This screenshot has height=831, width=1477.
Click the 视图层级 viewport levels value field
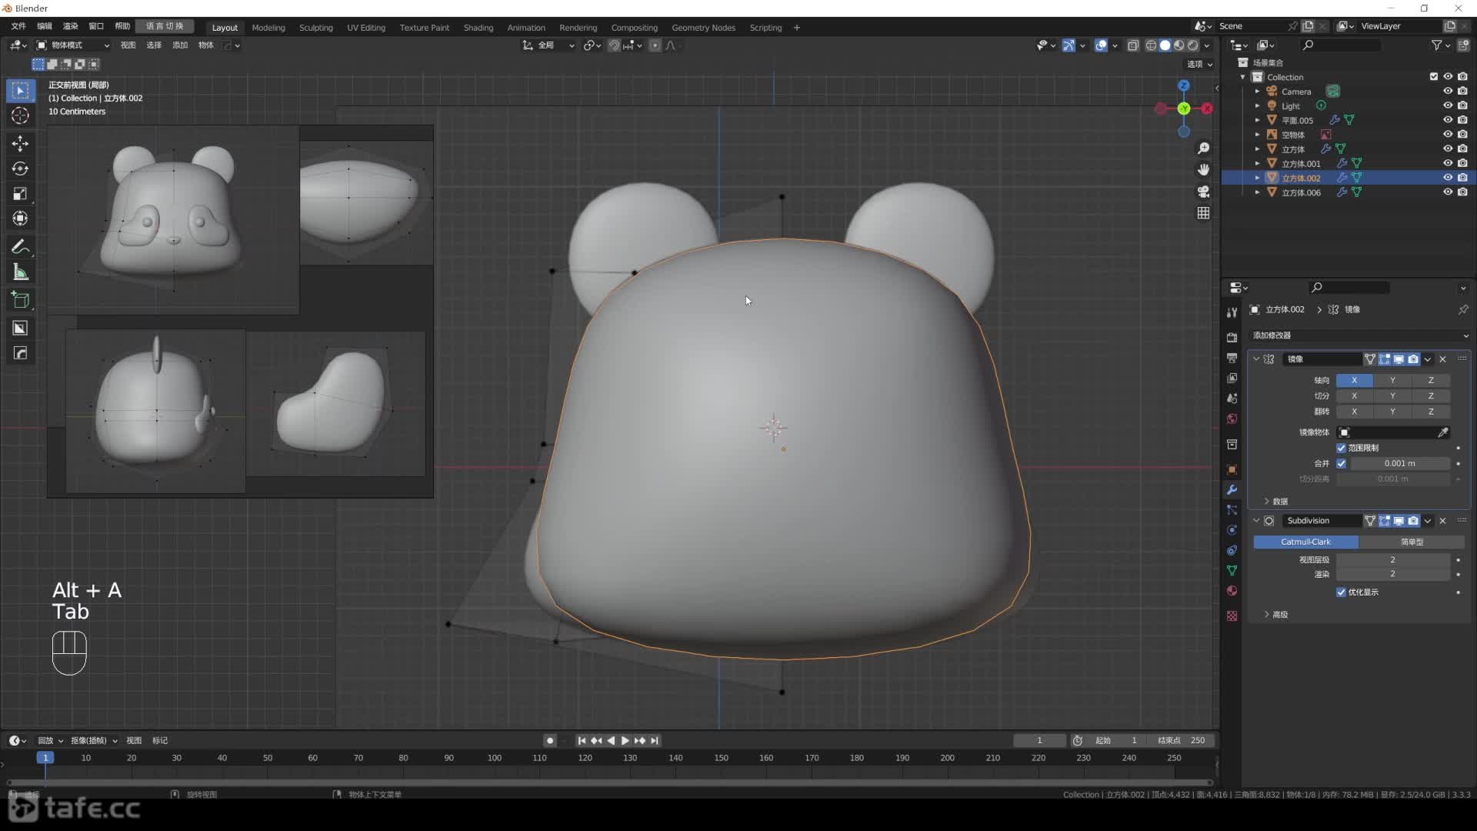1392,559
